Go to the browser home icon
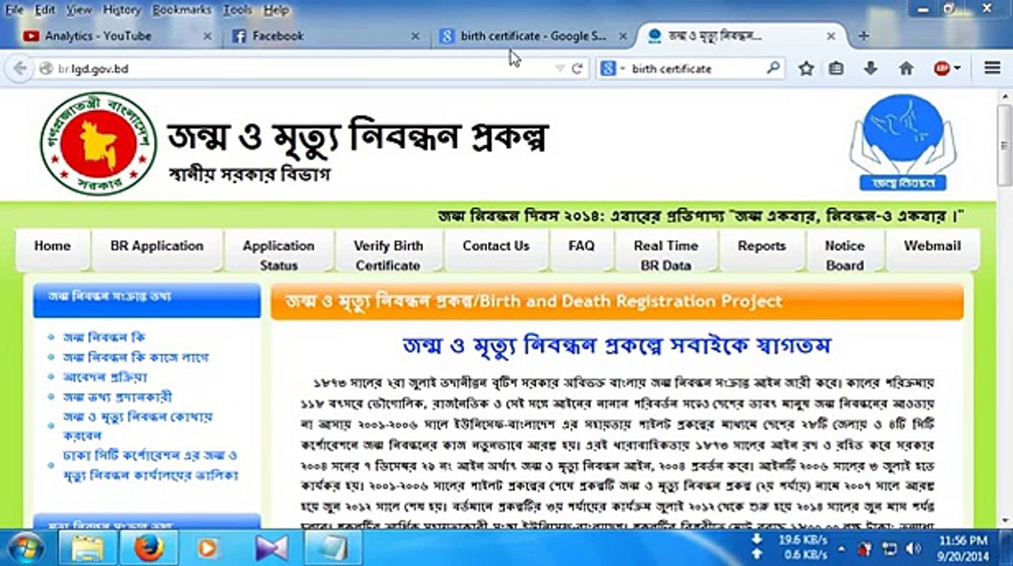The image size is (1013, 566). [906, 69]
